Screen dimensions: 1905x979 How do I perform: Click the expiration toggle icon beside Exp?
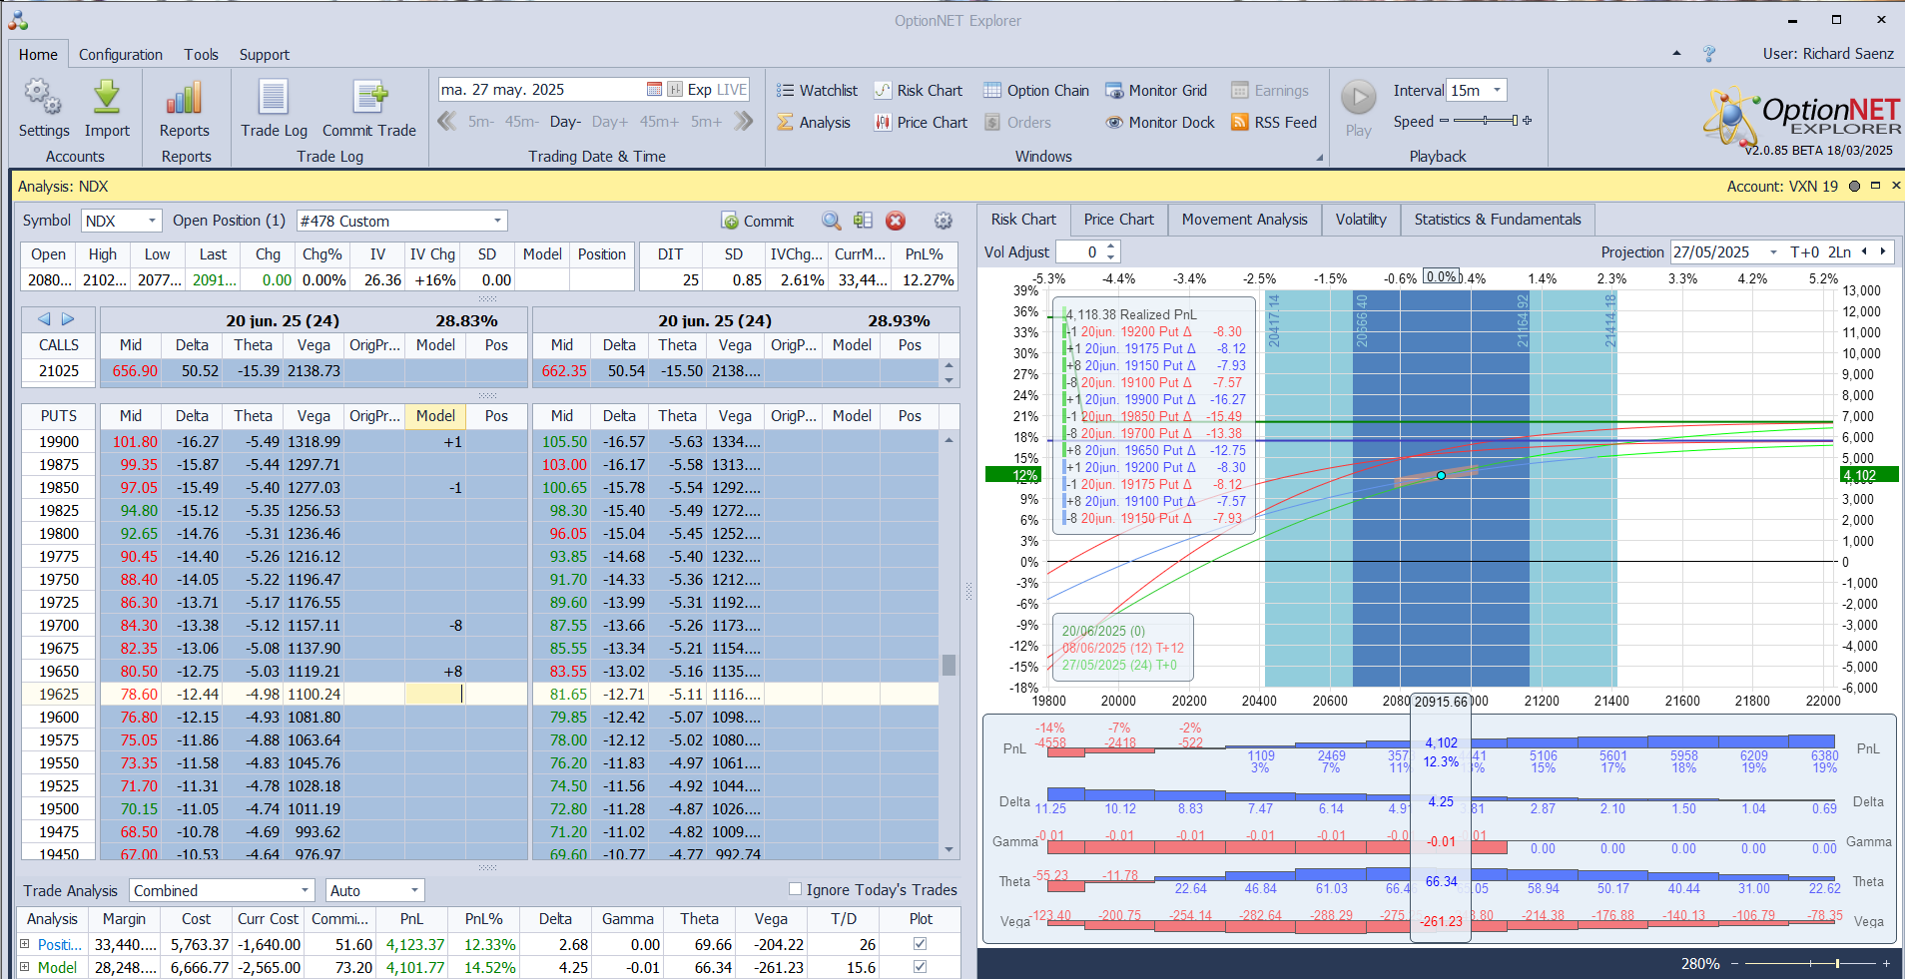[675, 89]
